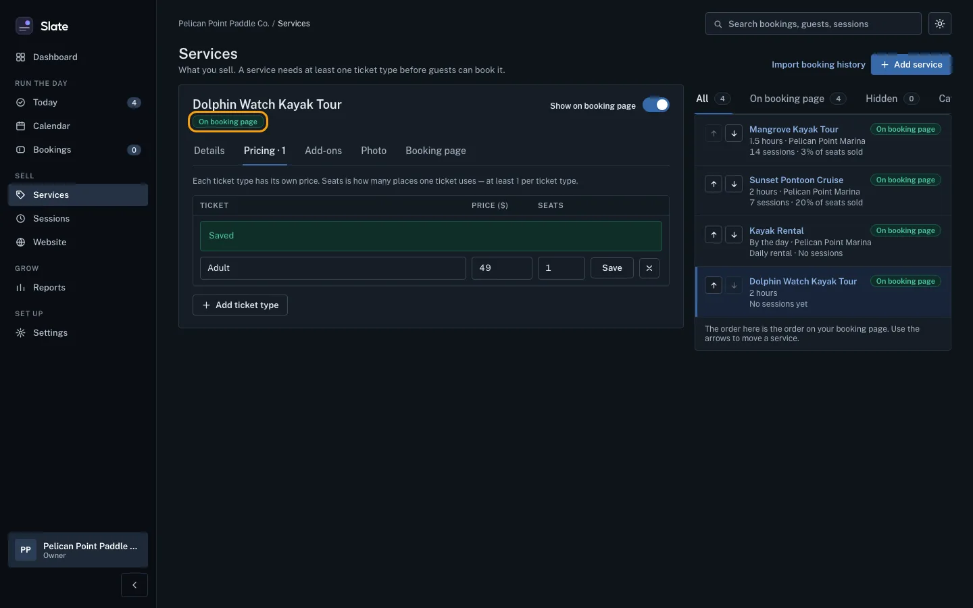This screenshot has height=608, width=973.
Task: Open Mangrove Kayak Tour in the list
Action: [794, 130]
